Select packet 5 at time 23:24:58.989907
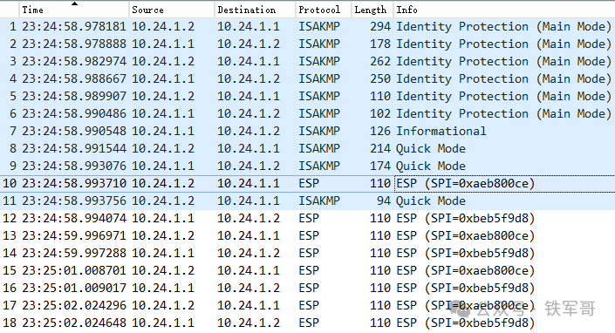615x333 pixels. pos(307,96)
